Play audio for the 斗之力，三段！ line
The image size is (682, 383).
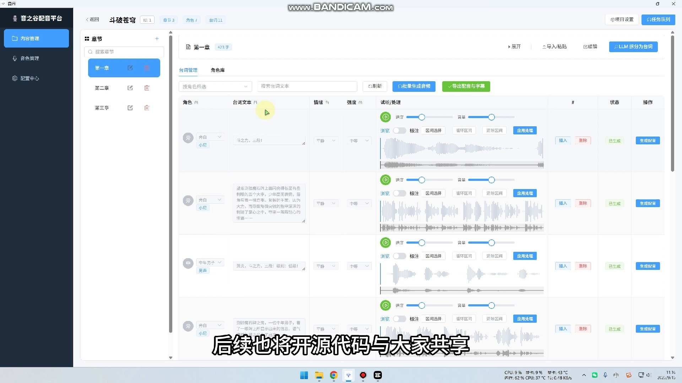pos(385,117)
